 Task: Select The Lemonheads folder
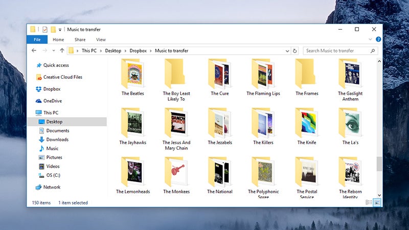click(133, 175)
